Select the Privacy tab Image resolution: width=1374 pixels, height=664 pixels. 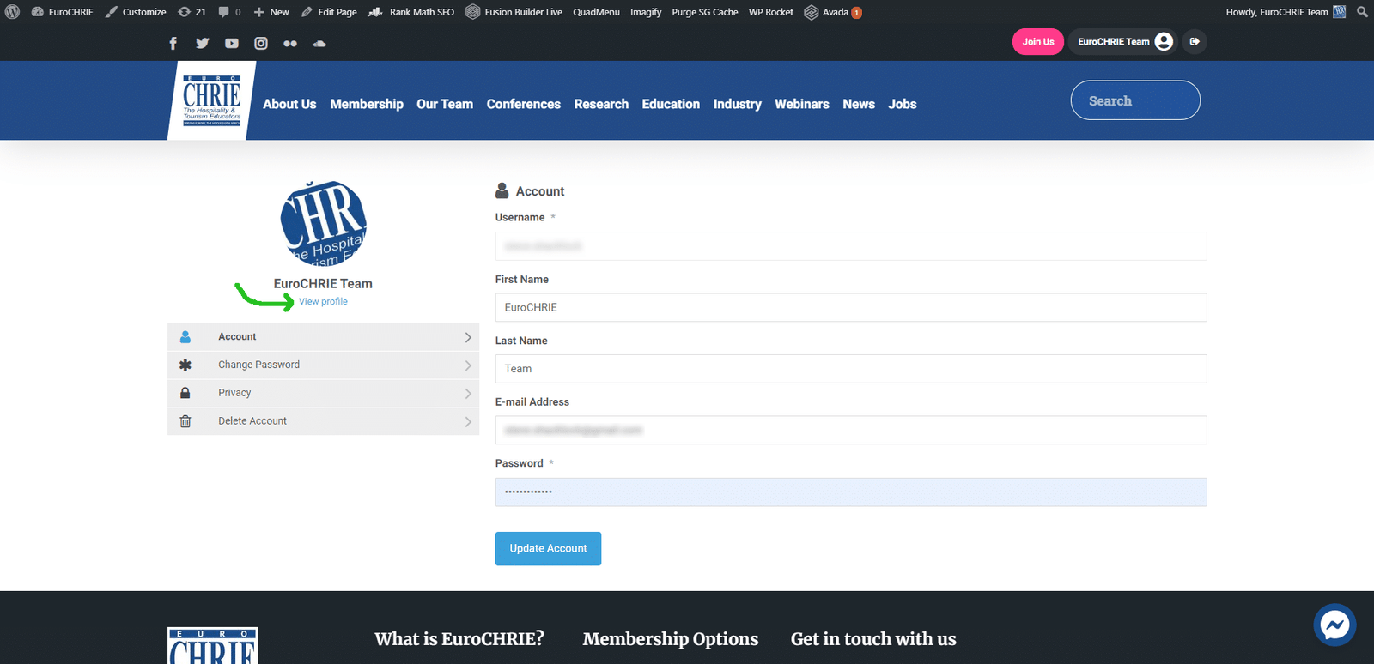324,393
